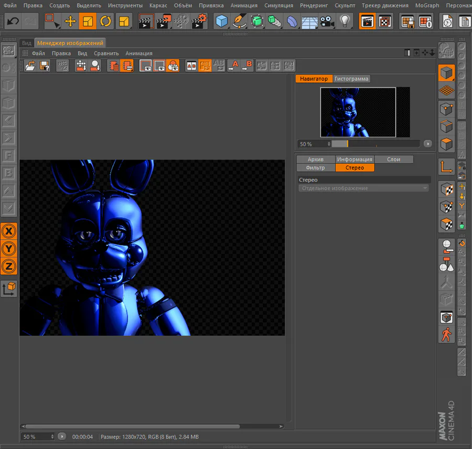
Task: Open the Bend deformer icon
Action: coord(292,22)
